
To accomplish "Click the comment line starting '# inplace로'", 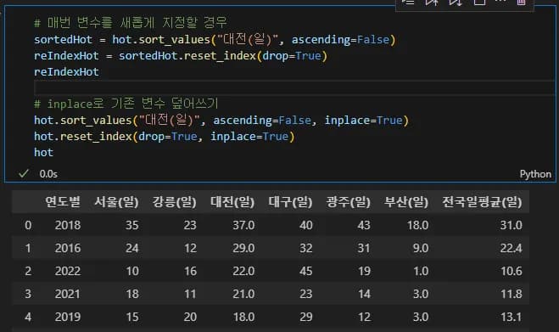I will [x=126, y=104].
